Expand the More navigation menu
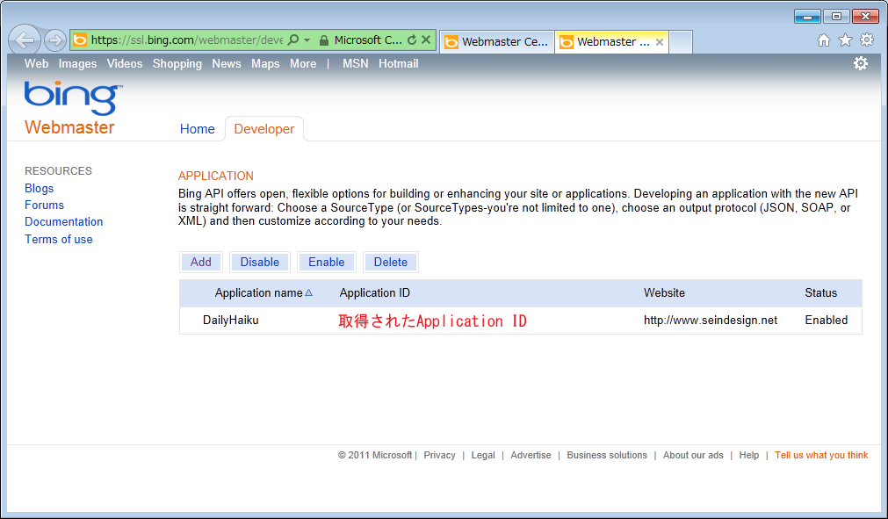This screenshot has width=888, height=519. tap(303, 64)
